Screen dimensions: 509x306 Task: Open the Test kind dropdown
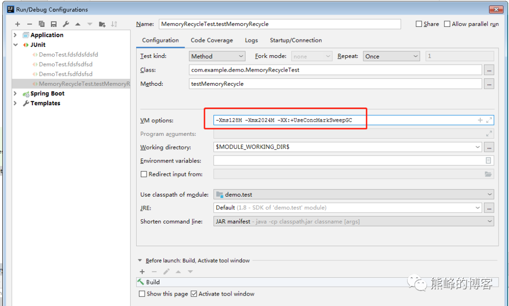(x=217, y=56)
